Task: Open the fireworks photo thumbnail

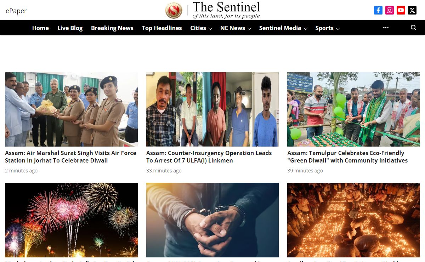Action: [71, 220]
